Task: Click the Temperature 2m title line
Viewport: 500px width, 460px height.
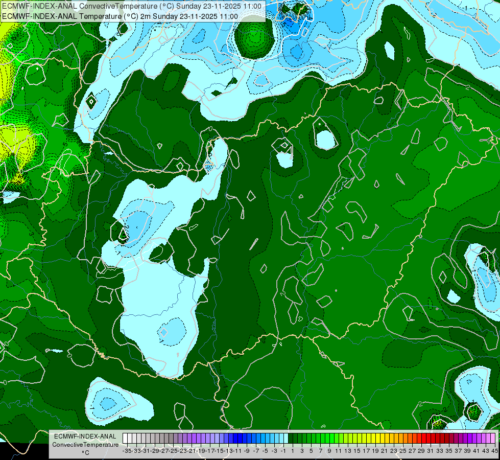Action: [x=120, y=16]
